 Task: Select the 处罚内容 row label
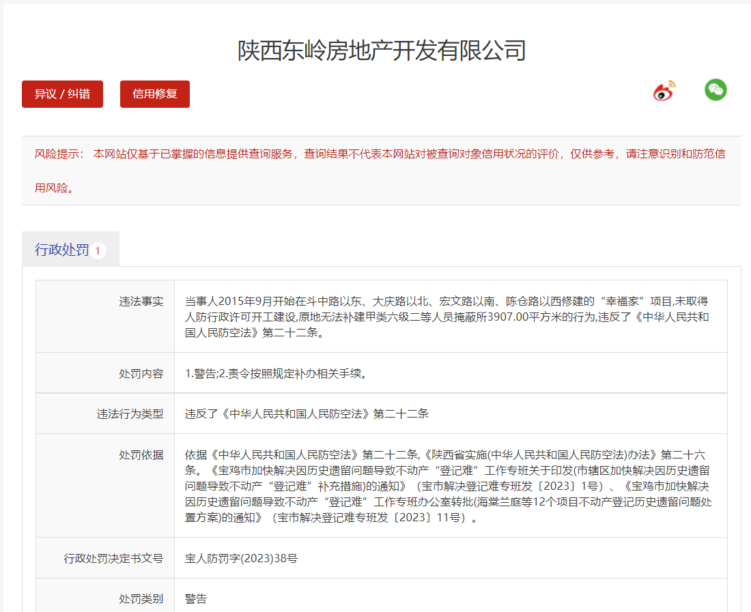(141, 373)
